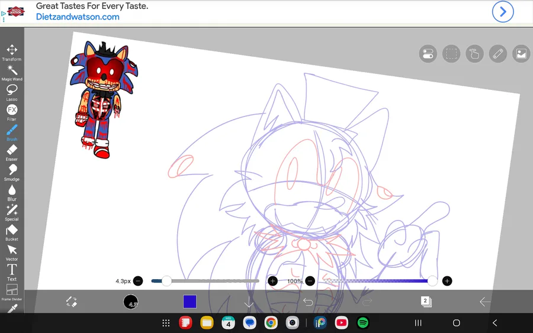Launch the Chrome browser from taskbar
The height and width of the screenshot is (333, 533).
[271, 323]
